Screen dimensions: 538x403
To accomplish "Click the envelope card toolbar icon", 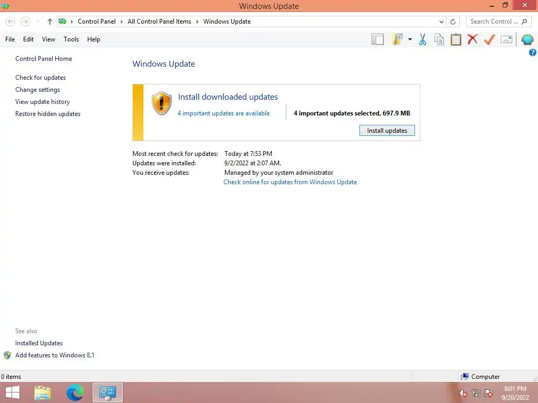I will (506, 39).
